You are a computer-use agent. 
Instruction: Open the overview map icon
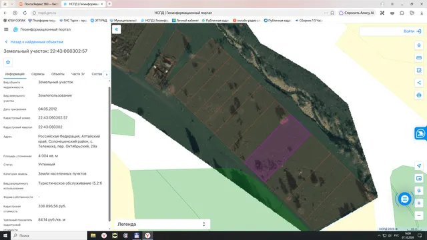(419, 178)
